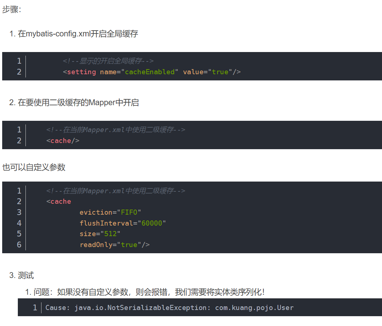Click line number 2 in the first code block
This screenshot has width=382, height=326.
pos(19,72)
